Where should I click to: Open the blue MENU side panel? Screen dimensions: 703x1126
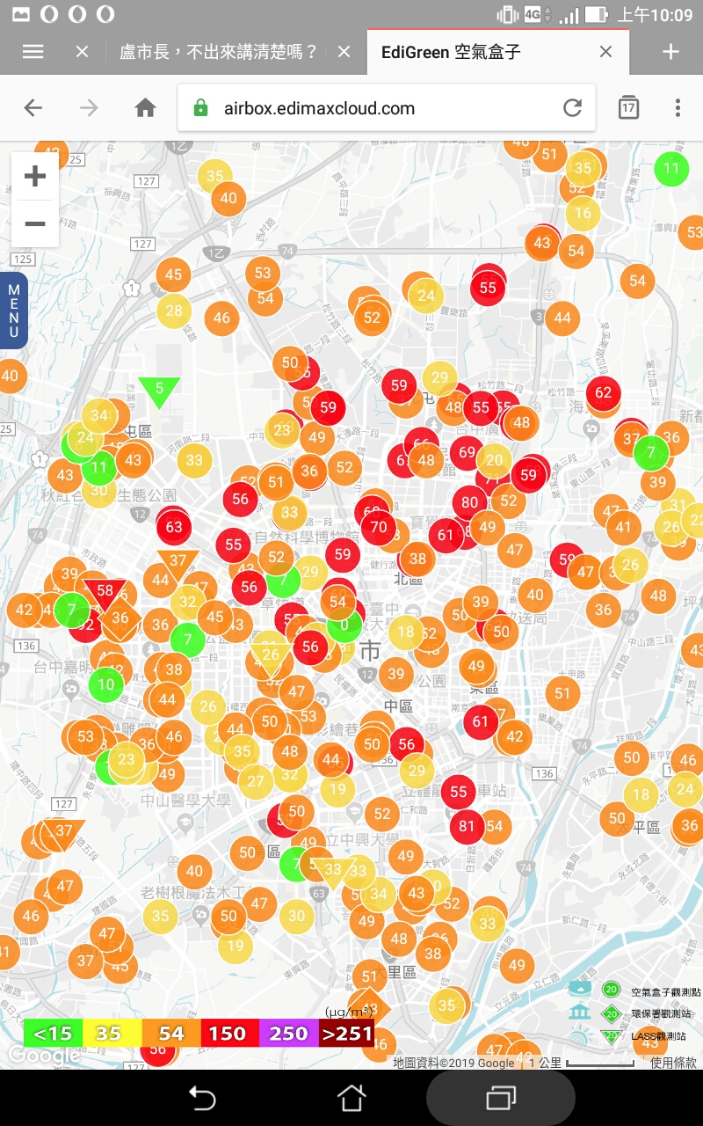click(x=13, y=311)
